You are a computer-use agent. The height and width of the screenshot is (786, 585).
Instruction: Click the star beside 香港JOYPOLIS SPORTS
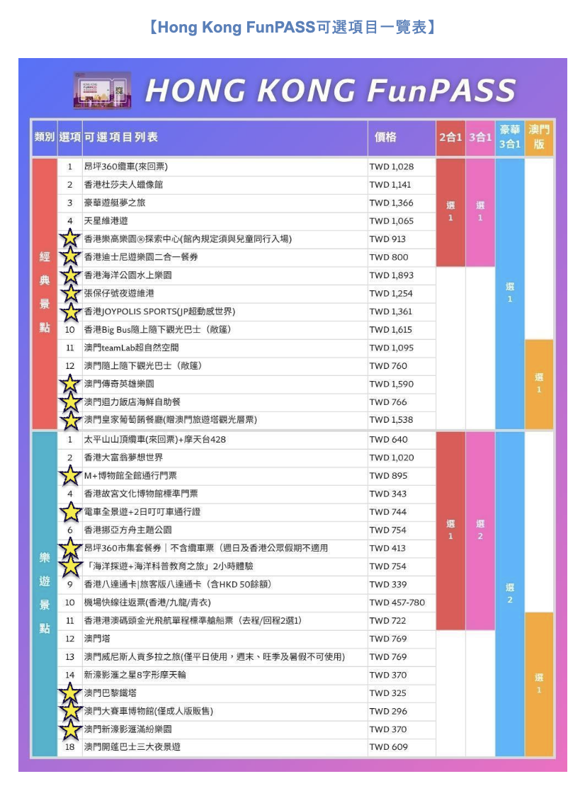(70, 312)
